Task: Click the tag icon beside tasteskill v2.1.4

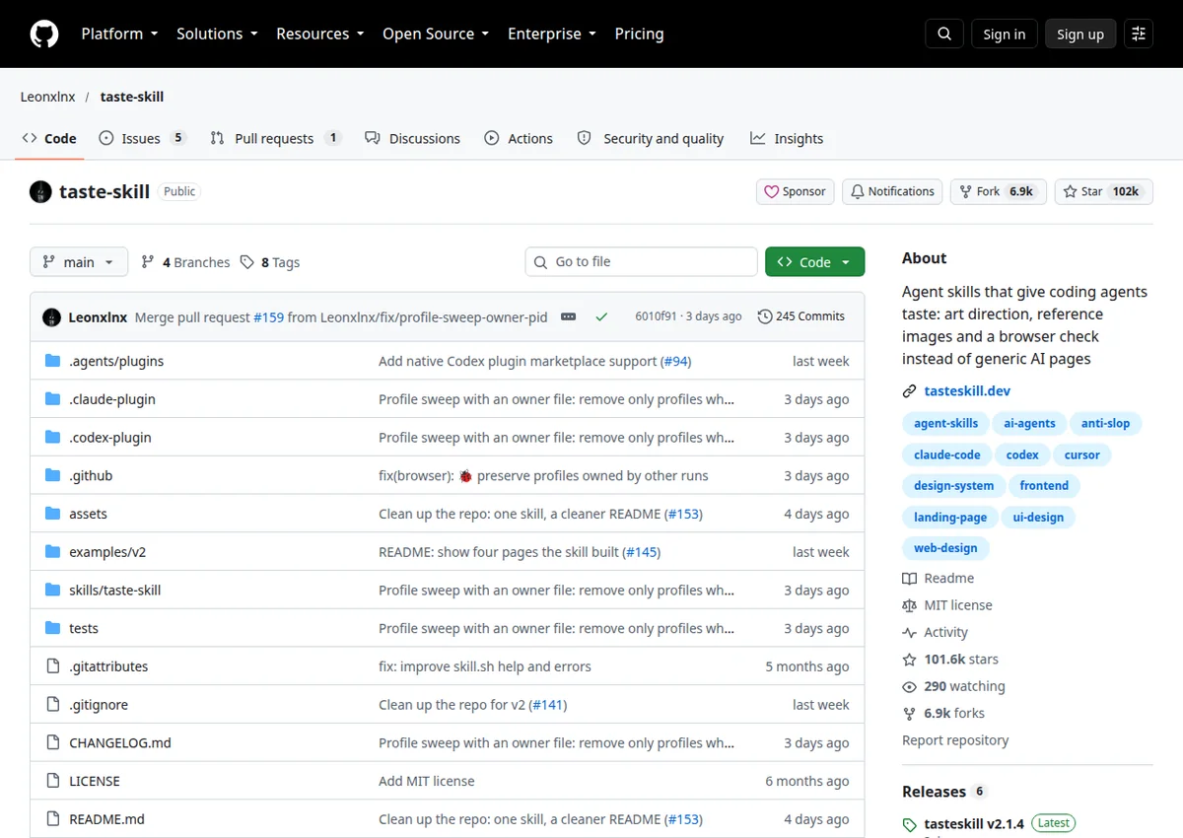Action: pos(910,824)
